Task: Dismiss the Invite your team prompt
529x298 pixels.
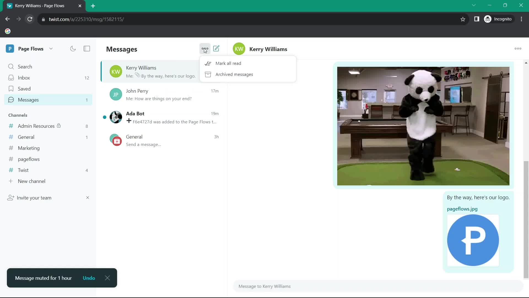Action: (x=88, y=198)
